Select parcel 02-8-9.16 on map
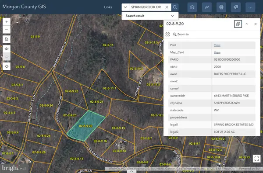 point(100,141)
